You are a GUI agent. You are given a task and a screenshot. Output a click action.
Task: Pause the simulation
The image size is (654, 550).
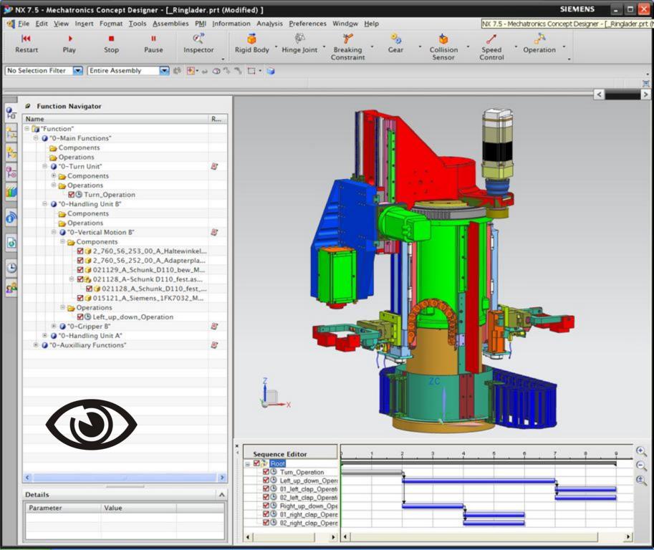(153, 39)
